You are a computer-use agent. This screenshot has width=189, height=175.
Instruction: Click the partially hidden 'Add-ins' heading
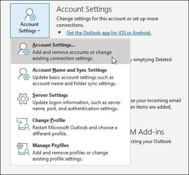[x=147, y=132]
